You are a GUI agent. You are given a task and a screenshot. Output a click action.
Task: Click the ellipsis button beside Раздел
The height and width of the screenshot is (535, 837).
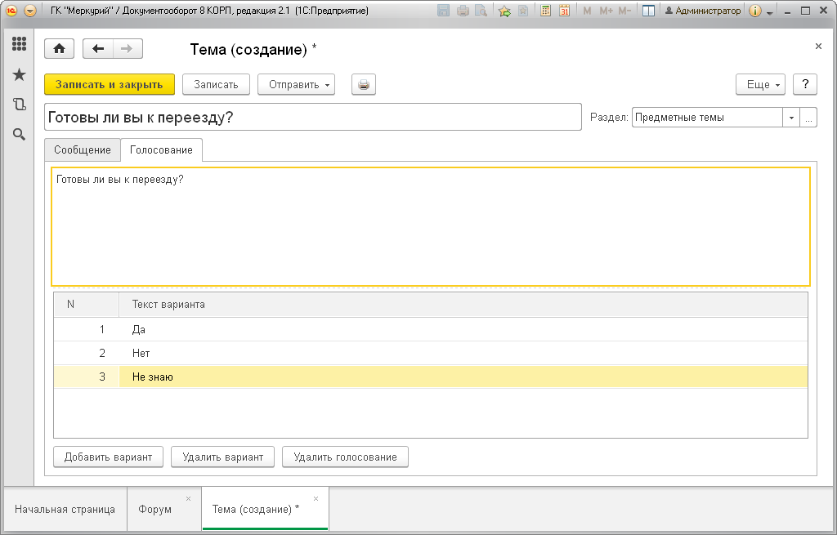click(808, 118)
